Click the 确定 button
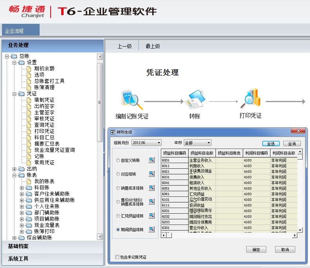Screen dimensions: 310x268 pyautogui.click(x=256, y=250)
